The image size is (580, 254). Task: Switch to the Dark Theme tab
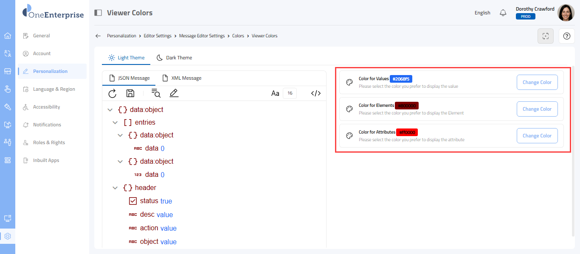[x=175, y=58]
